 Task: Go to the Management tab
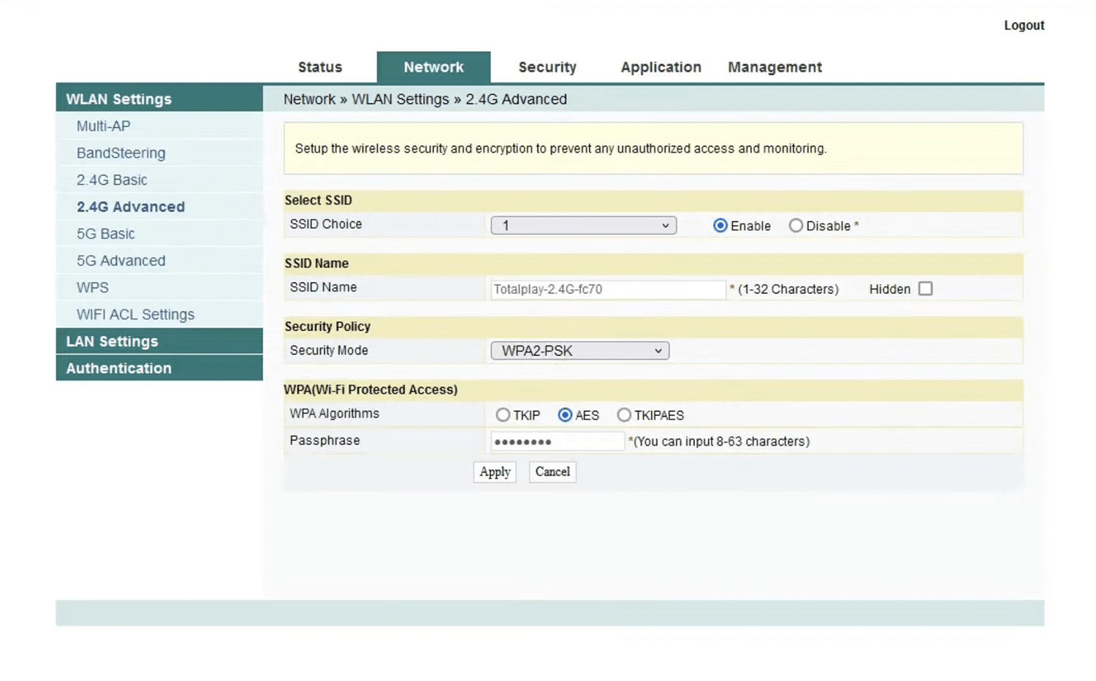click(x=775, y=67)
